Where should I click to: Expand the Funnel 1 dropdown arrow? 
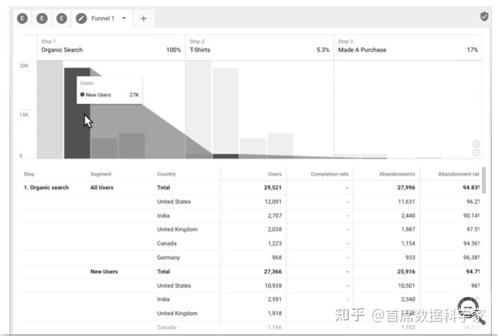click(124, 18)
